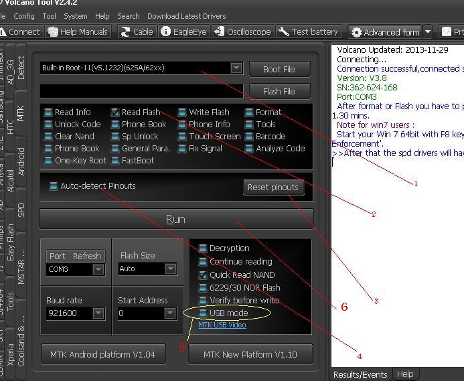Tick the One-Key Root checkbox

pos(48,161)
